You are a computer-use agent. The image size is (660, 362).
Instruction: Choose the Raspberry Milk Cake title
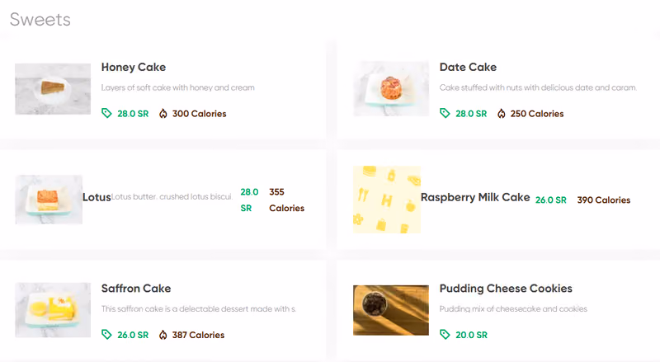tap(475, 197)
